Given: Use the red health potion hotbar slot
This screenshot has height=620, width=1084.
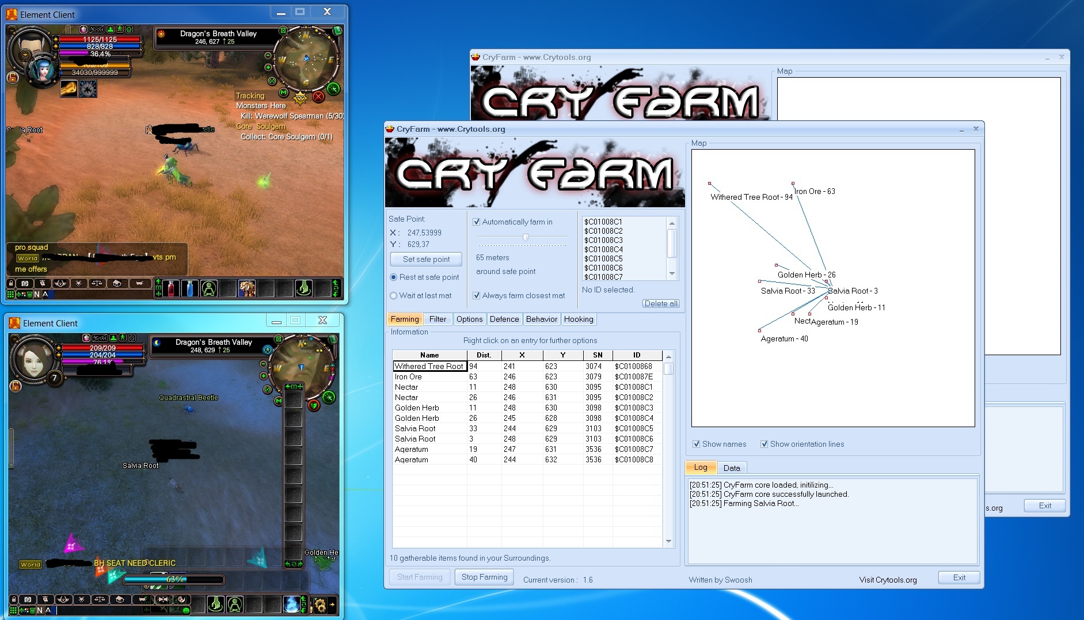Looking at the screenshot, I should point(171,288).
